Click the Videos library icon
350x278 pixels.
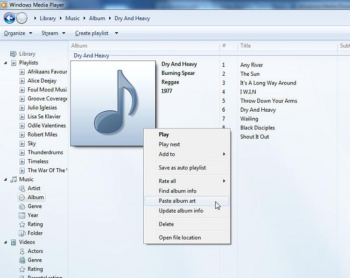tap(14, 242)
